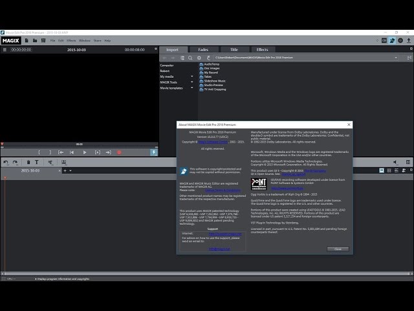This screenshot has width=414, height=311.
Task: Select the AudioTemp folder
Action: (x=210, y=64)
